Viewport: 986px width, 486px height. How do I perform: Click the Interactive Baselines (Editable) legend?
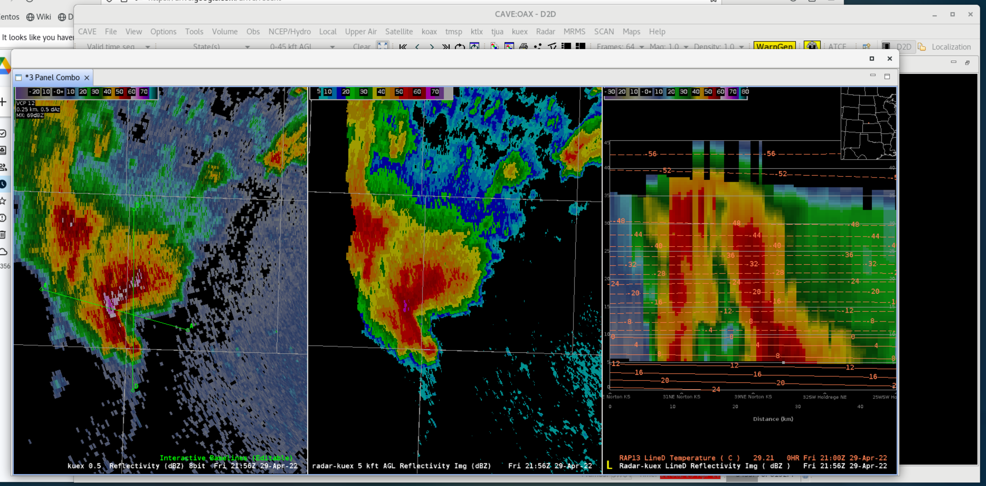click(x=226, y=458)
